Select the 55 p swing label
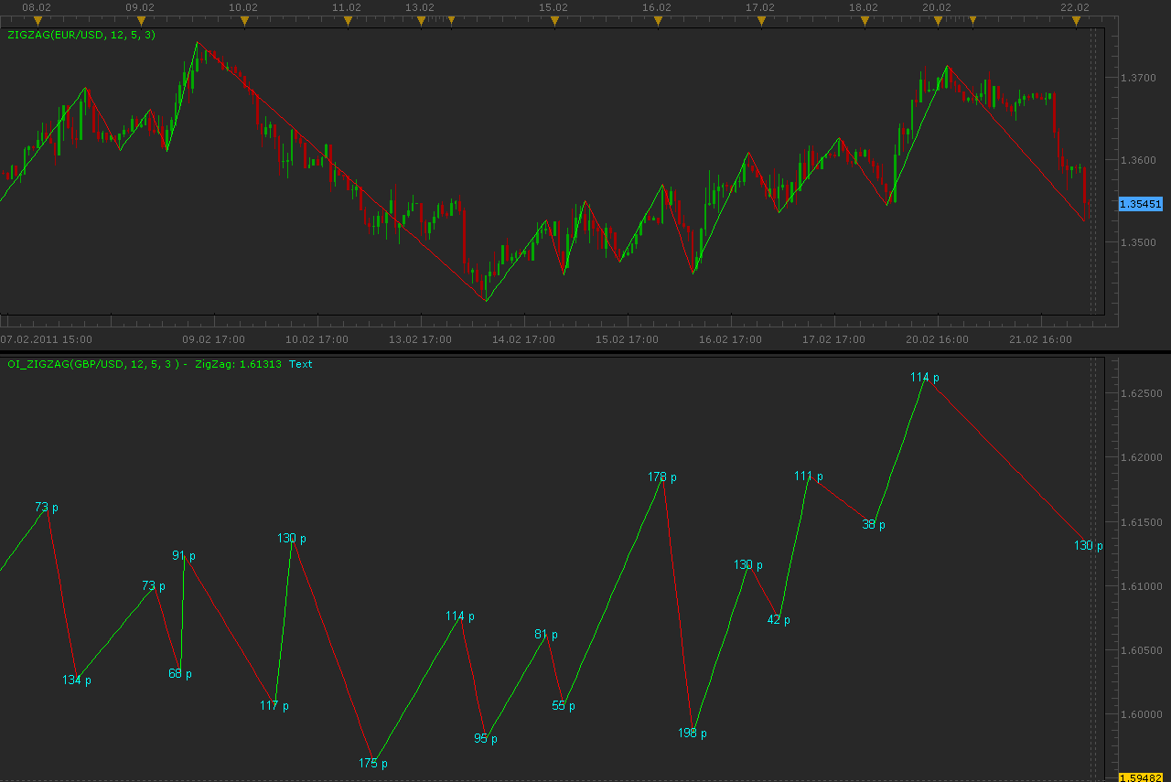Screen dimensions: 1171x782 [x=564, y=705]
